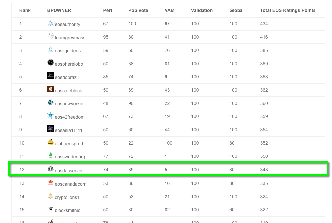Select total points value 368
Image resolution: width=332 pixels, height=223 pixels.
point(264,77)
